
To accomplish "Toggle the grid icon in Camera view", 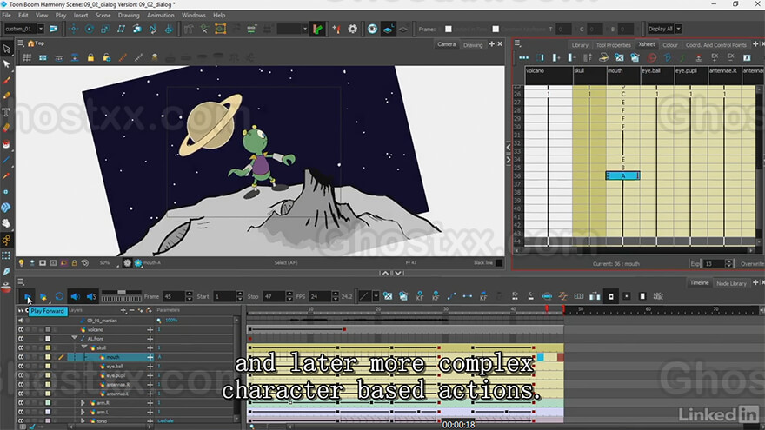I will pos(27,57).
